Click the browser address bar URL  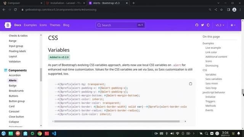61,10
